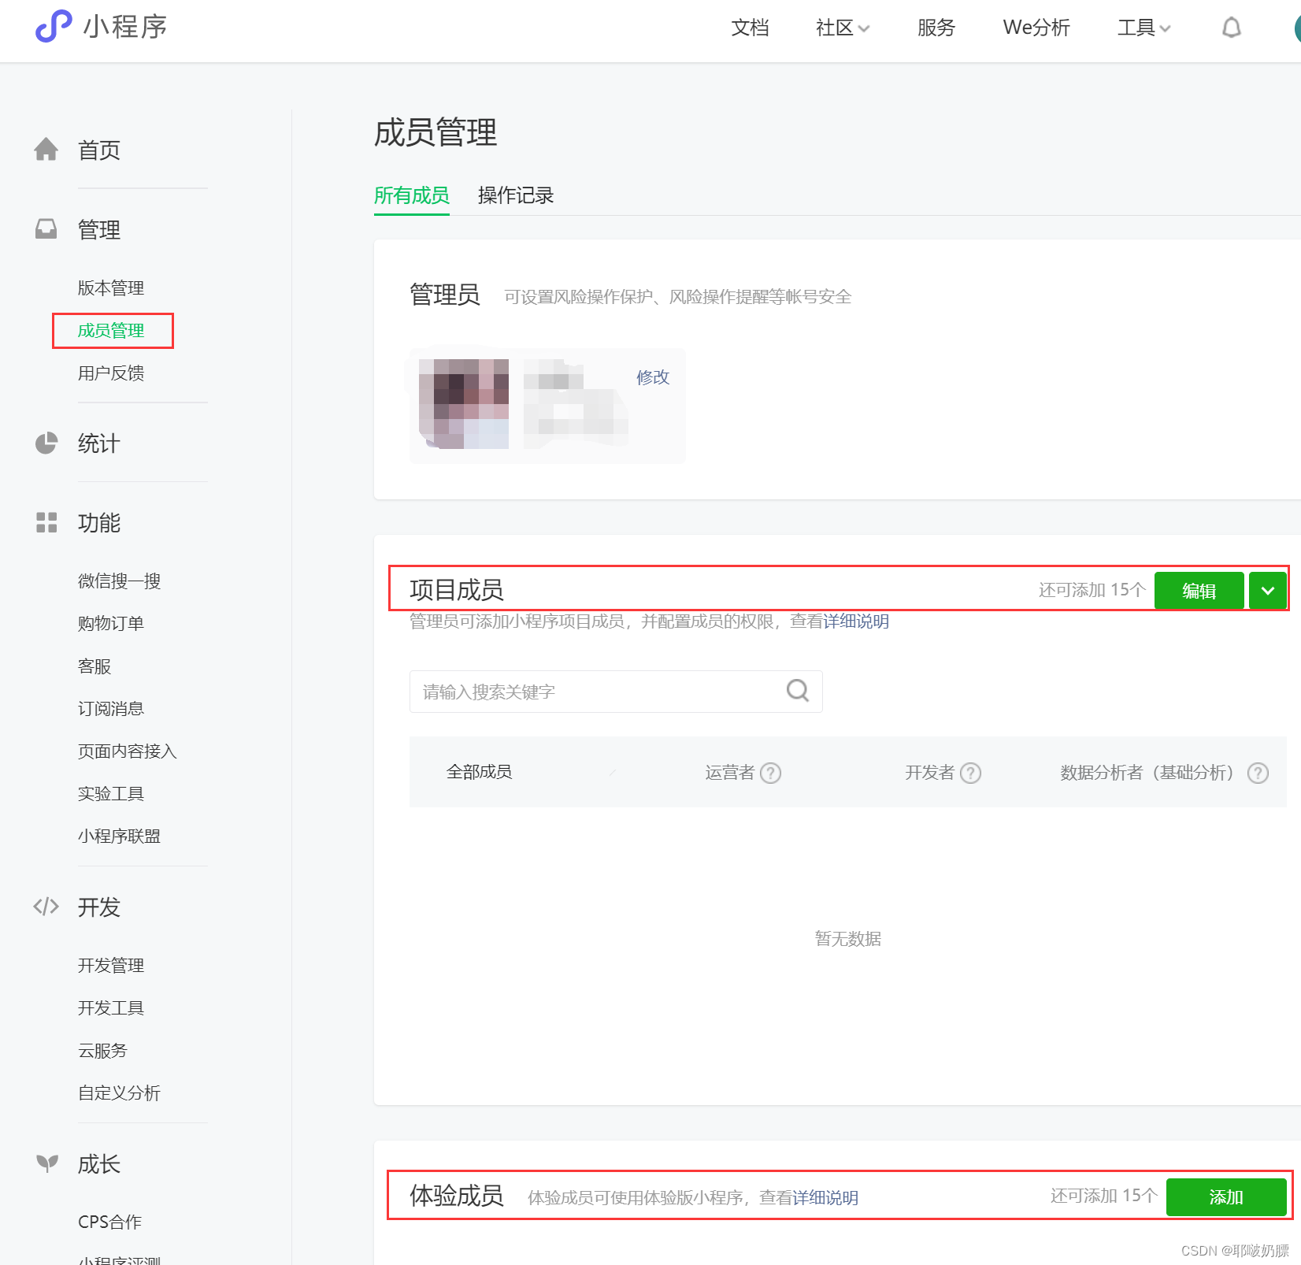Image resolution: width=1301 pixels, height=1265 pixels.
Task: Click the administrator avatar thumbnail
Action: tap(464, 403)
